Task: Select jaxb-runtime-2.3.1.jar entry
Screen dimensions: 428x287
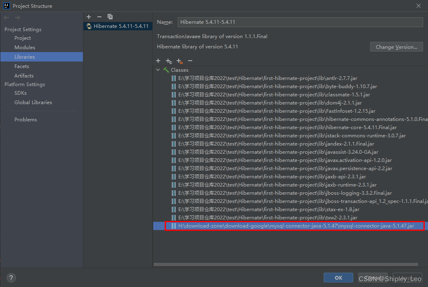Action: [x=277, y=184]
